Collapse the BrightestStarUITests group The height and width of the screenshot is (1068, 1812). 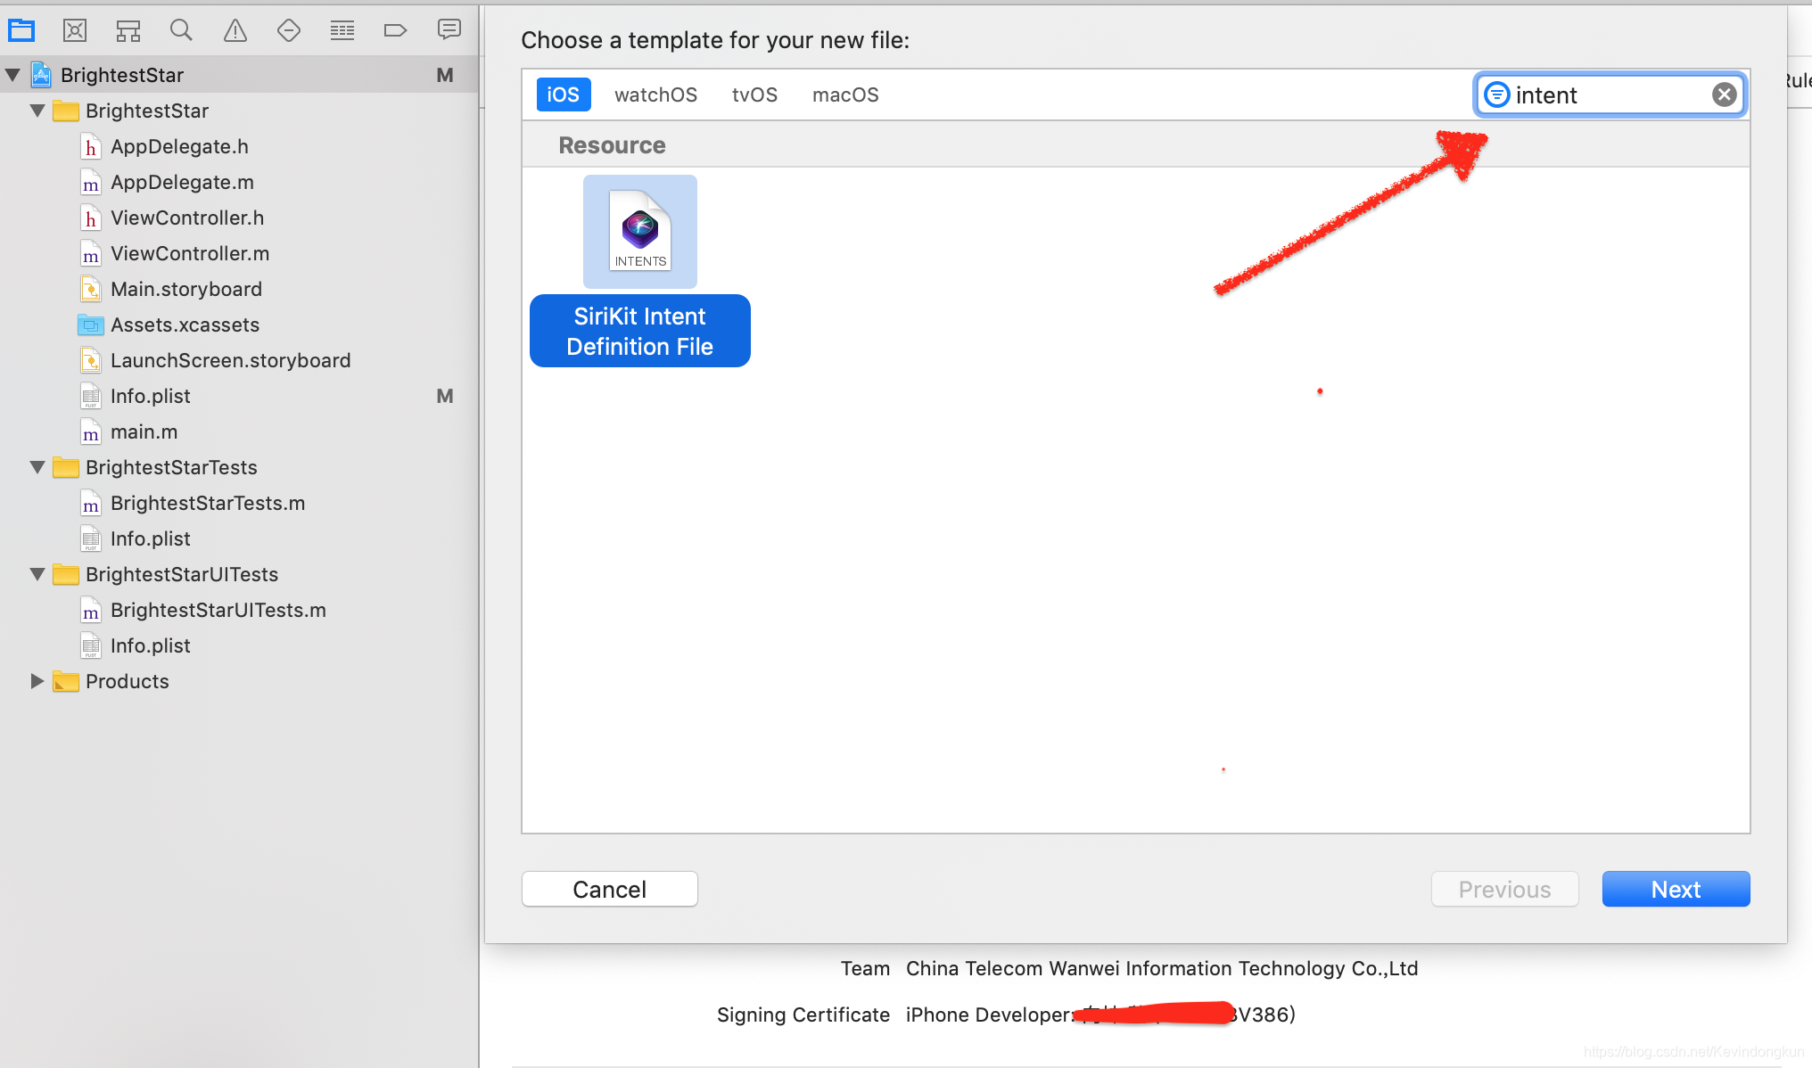37,574
